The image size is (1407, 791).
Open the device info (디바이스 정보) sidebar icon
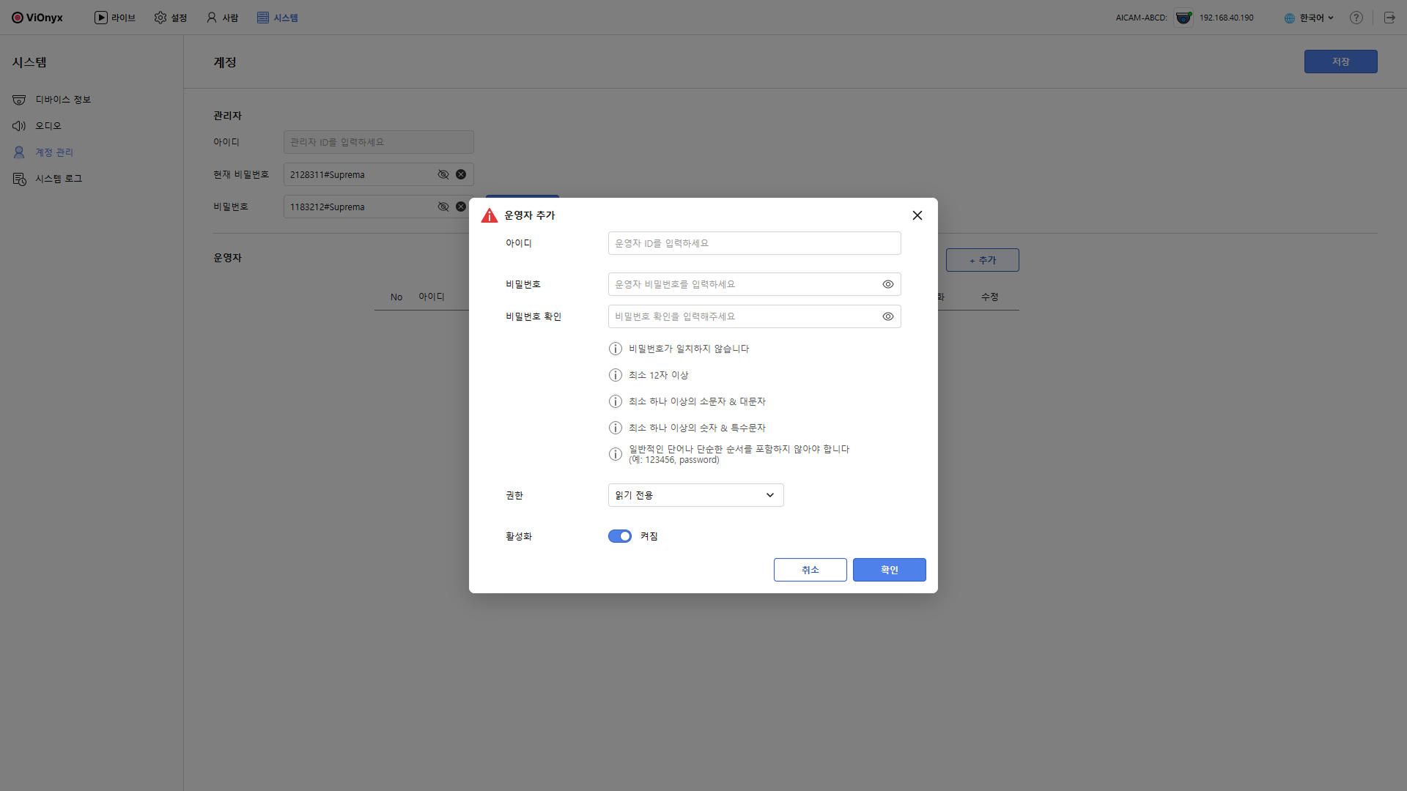coord(19,100)
